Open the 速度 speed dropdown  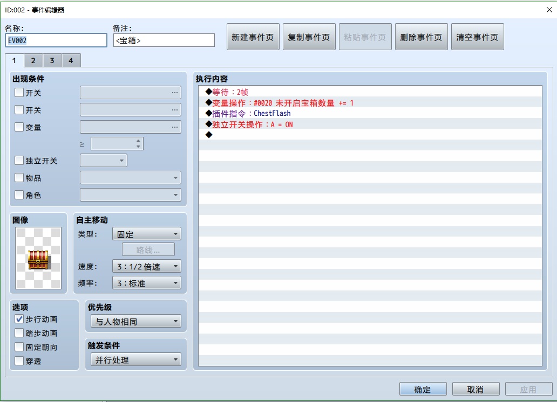(x=147, y=266)
